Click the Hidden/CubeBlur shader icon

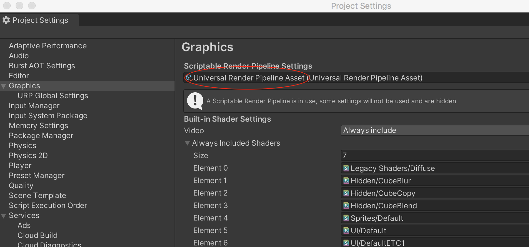pyautogui.click(x=346, y=181)
